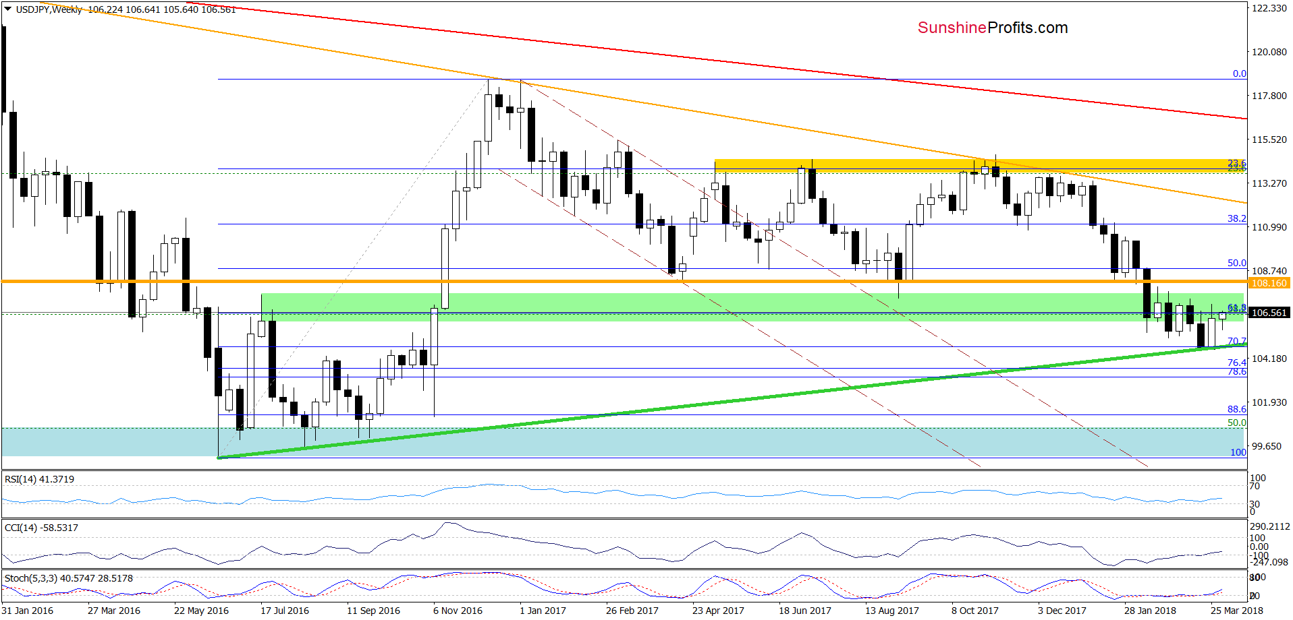Click the 27 Mar 2016 date label
1293x620 pixels.
[114, 611]
